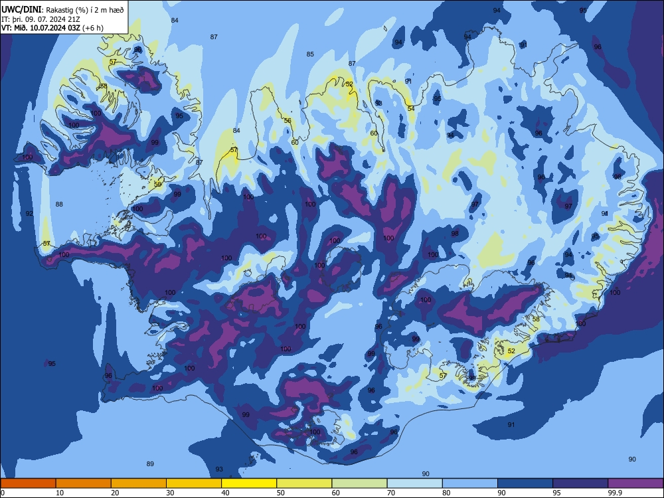Click the pale blue 70–80 legend swatch
Screen dimensions: 664x498
414,483
